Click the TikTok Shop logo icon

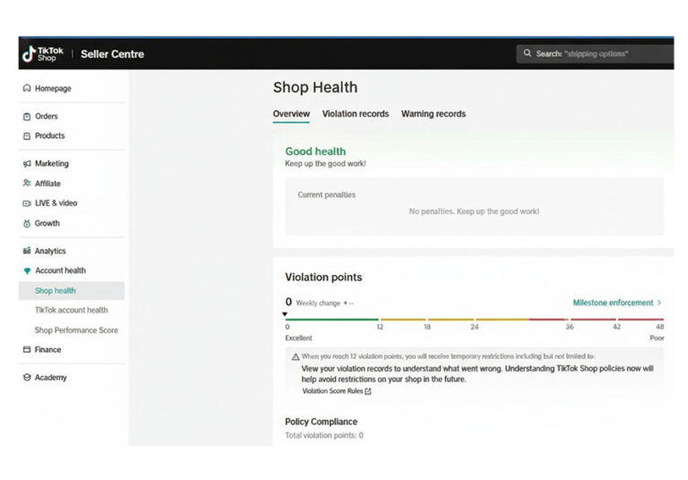29,54
